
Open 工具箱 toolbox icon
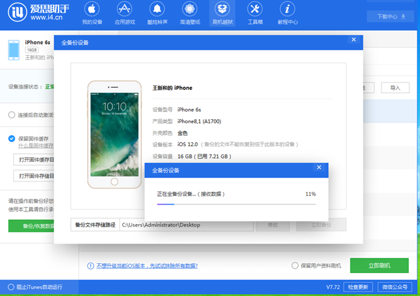tap(254, 13)
